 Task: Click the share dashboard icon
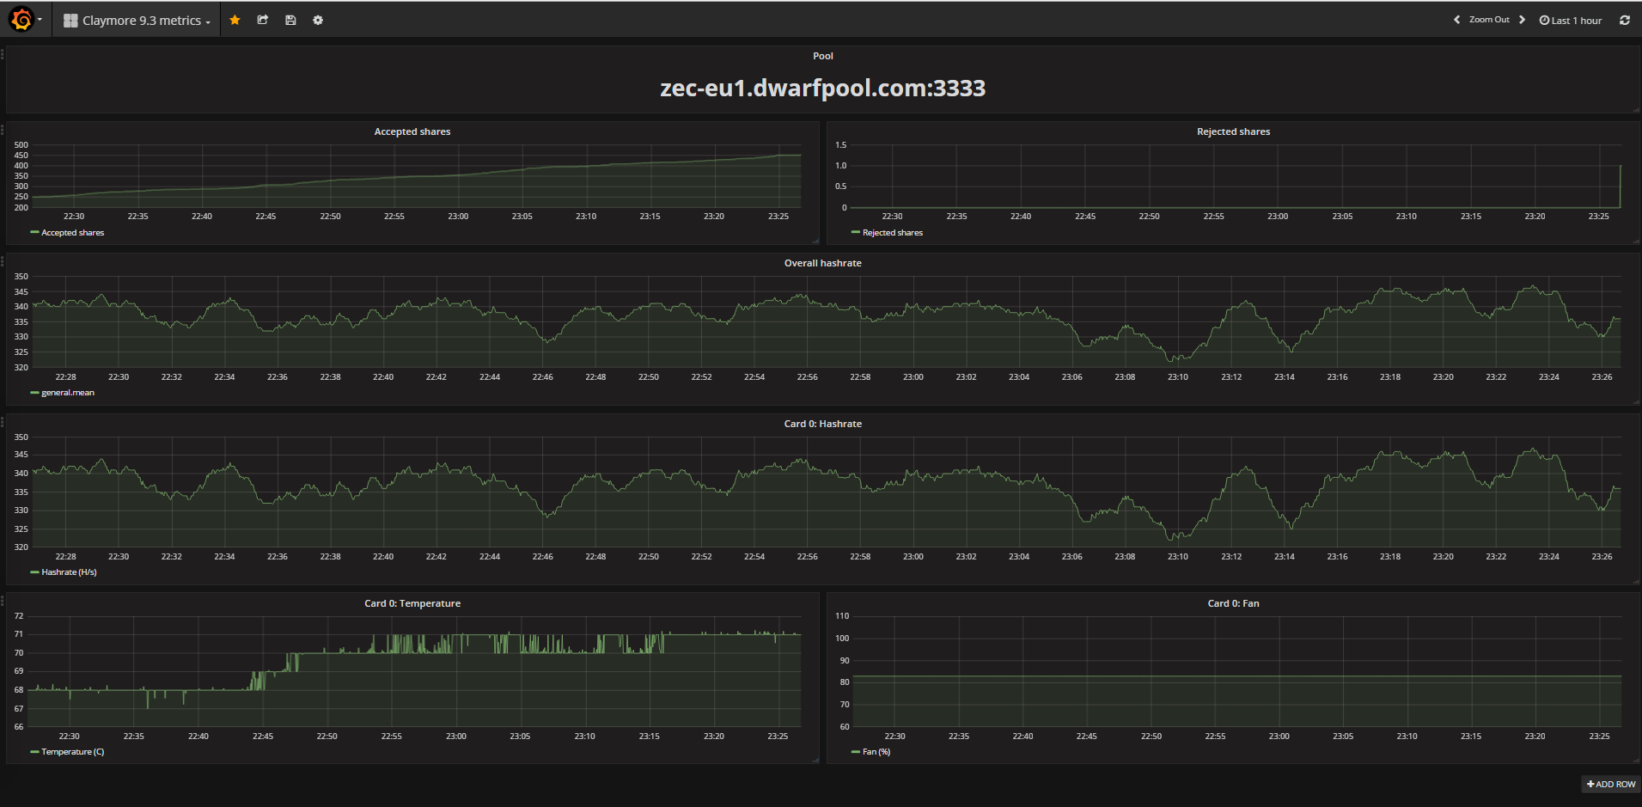click(263, 20)
